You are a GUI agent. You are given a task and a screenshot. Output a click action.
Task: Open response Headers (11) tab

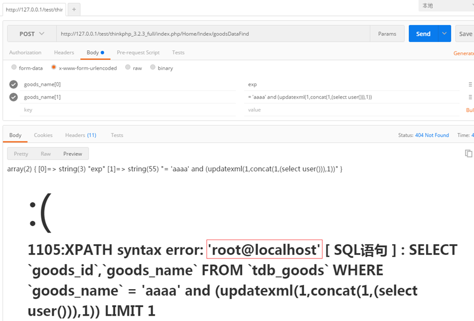point(81,136)
